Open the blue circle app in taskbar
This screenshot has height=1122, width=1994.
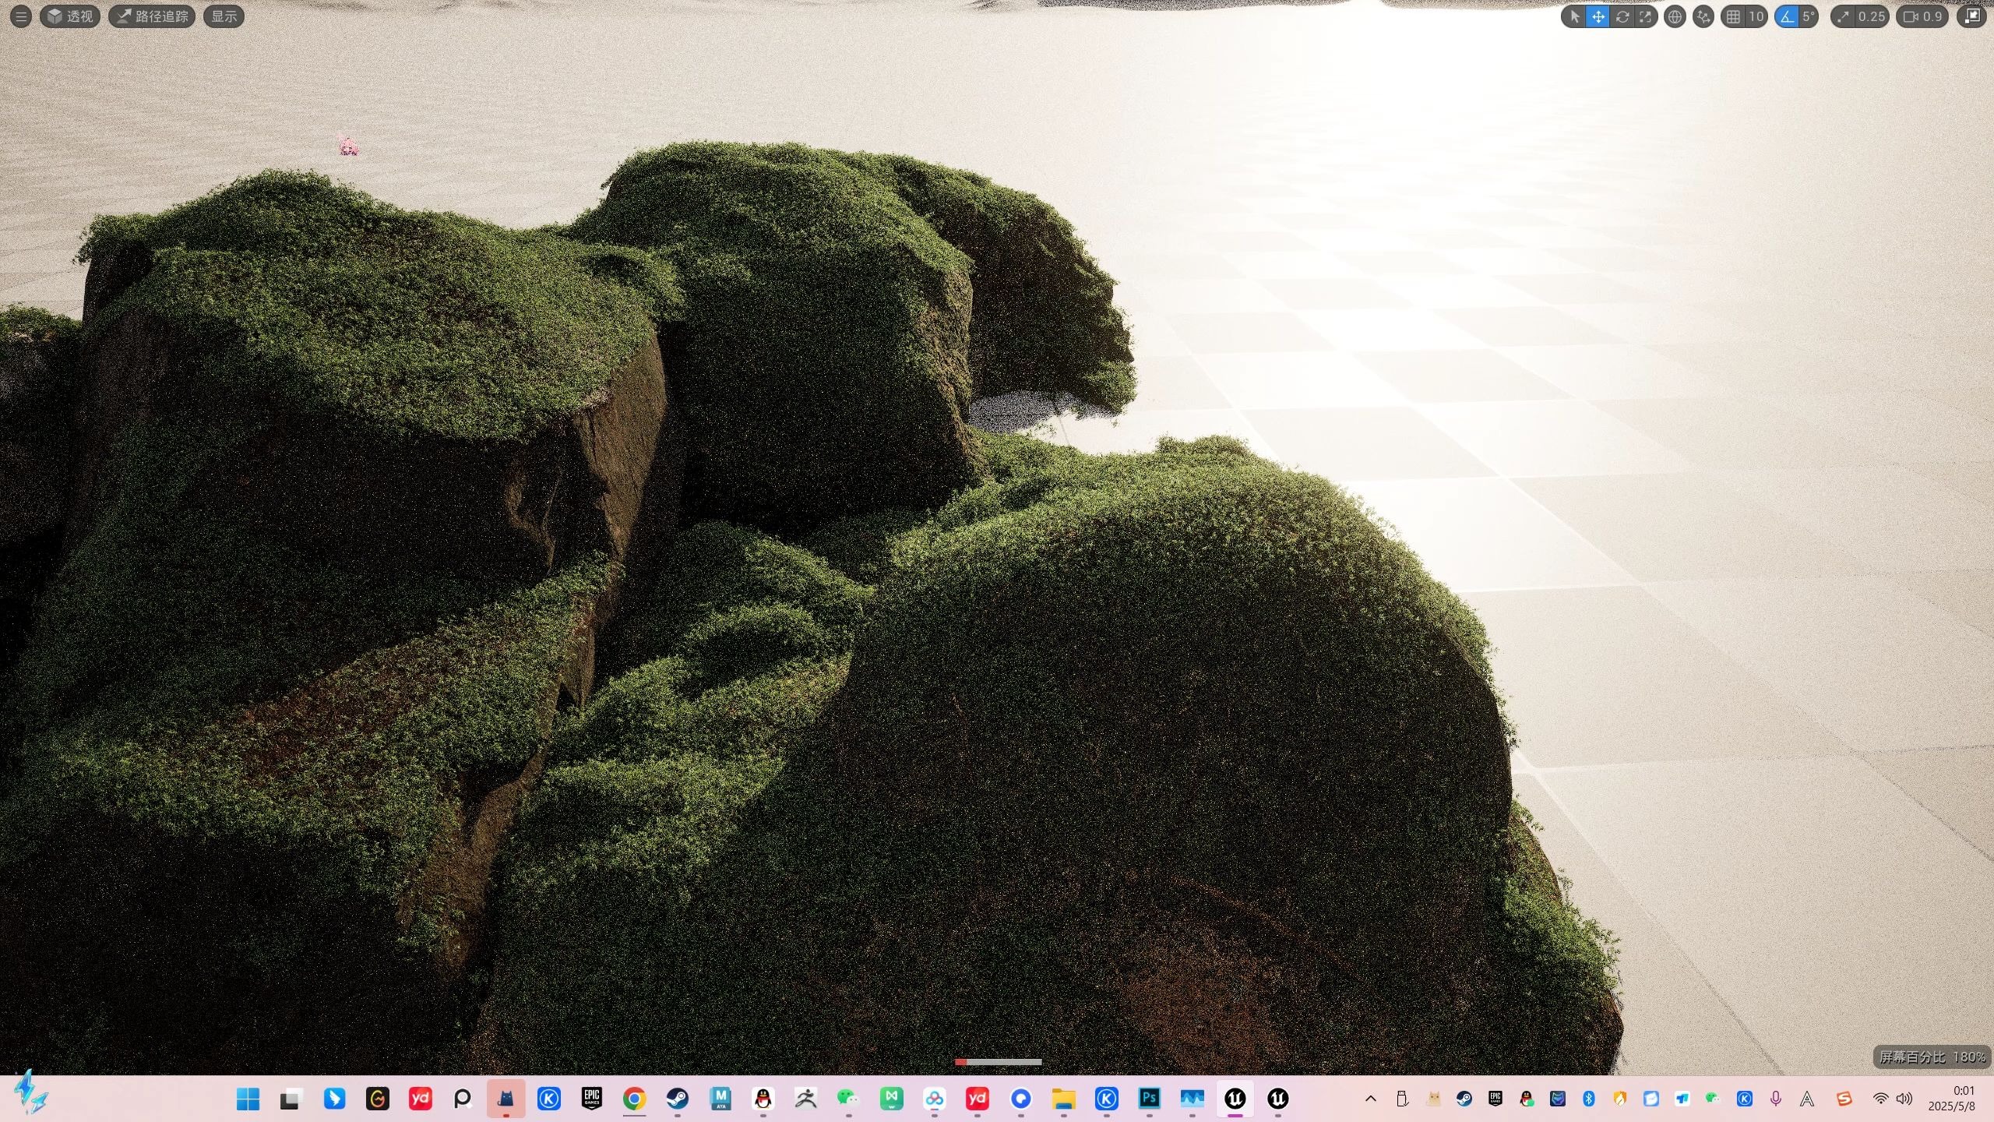(1021, 1099)
